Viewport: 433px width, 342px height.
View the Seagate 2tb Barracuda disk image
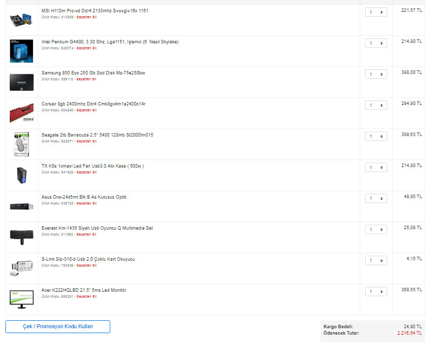22,144
